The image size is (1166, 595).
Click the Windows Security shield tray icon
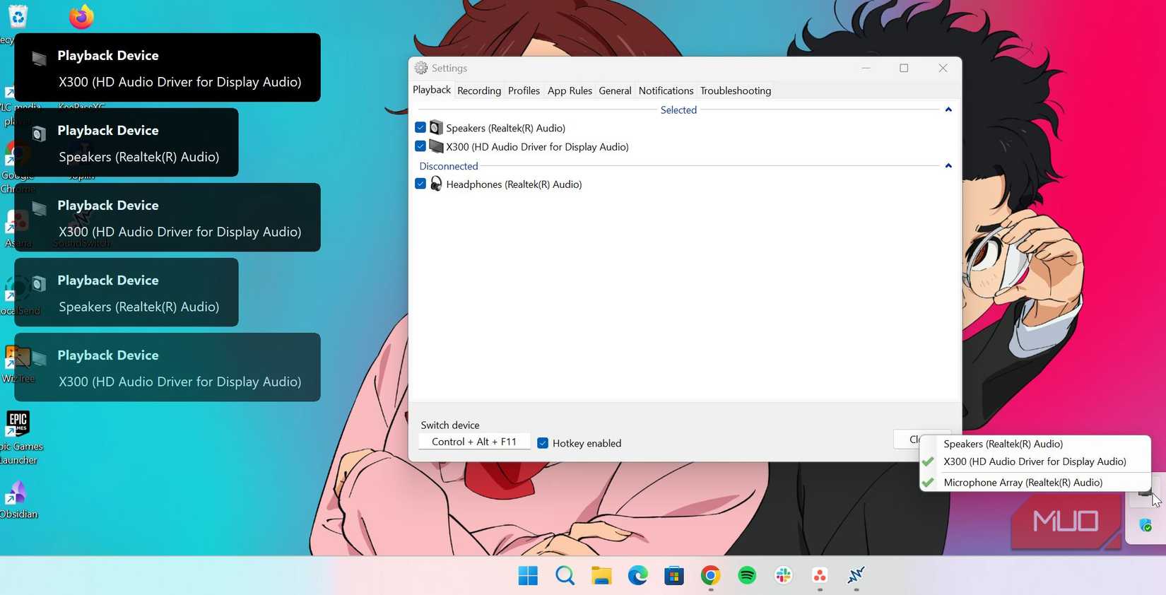point(1146,526)
